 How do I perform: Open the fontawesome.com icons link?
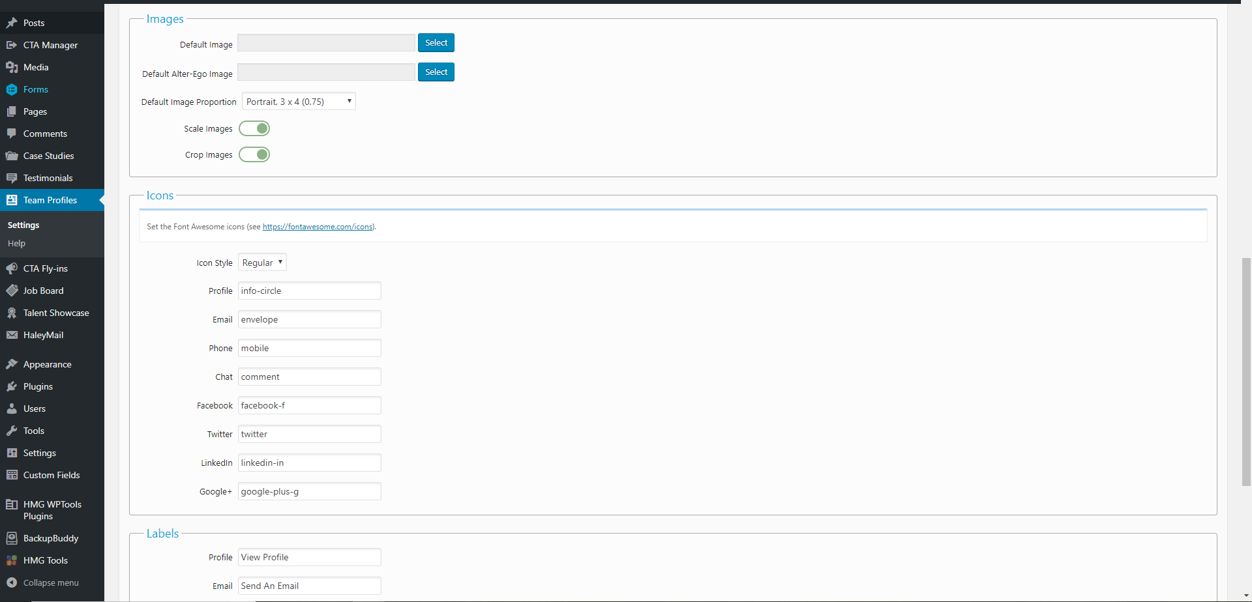(x=318, y=227)
